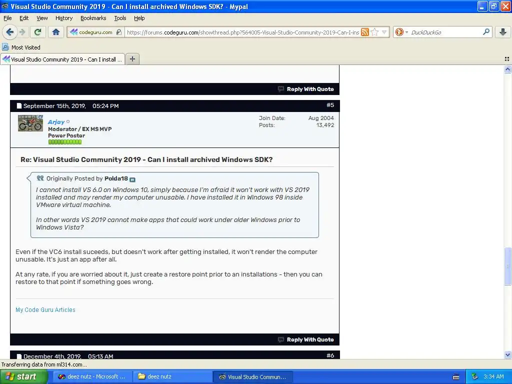
Task: Open the History menu
Action: [x=64, y=18]
